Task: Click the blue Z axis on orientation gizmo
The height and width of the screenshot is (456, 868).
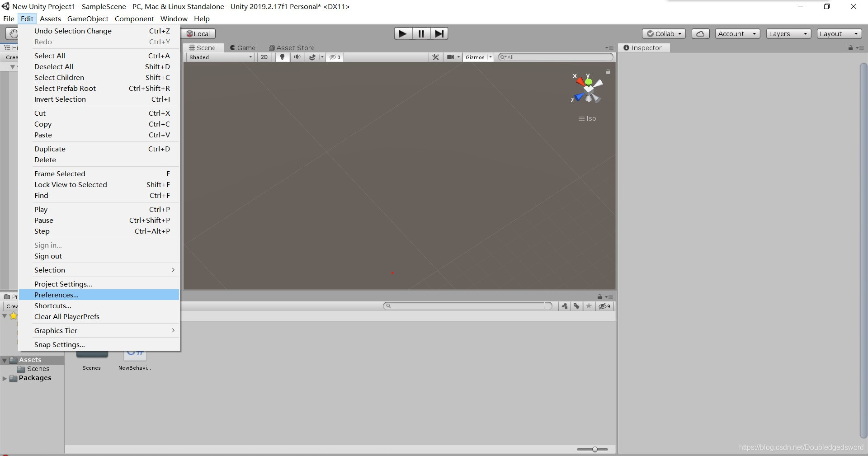Action: pos(578,97)
